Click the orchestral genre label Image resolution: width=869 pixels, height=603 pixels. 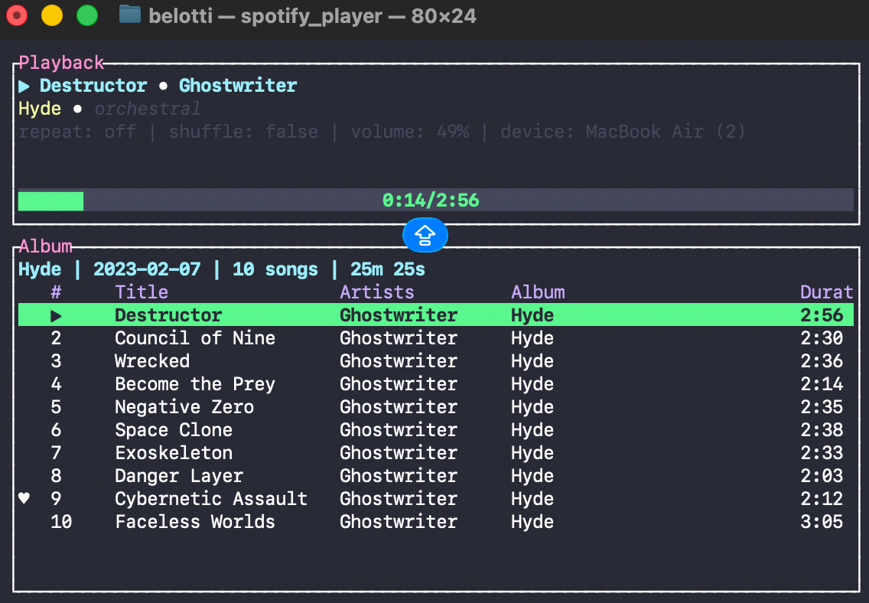tap(147, 109)
